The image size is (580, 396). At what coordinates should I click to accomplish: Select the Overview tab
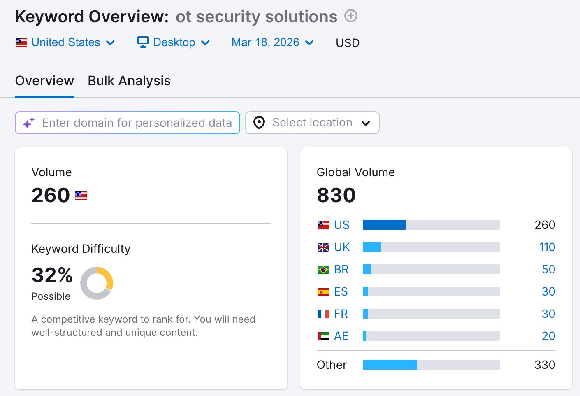(44, 81)
